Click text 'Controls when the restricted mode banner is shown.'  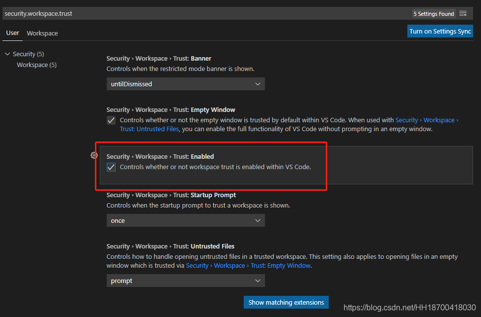coord(180,69)
